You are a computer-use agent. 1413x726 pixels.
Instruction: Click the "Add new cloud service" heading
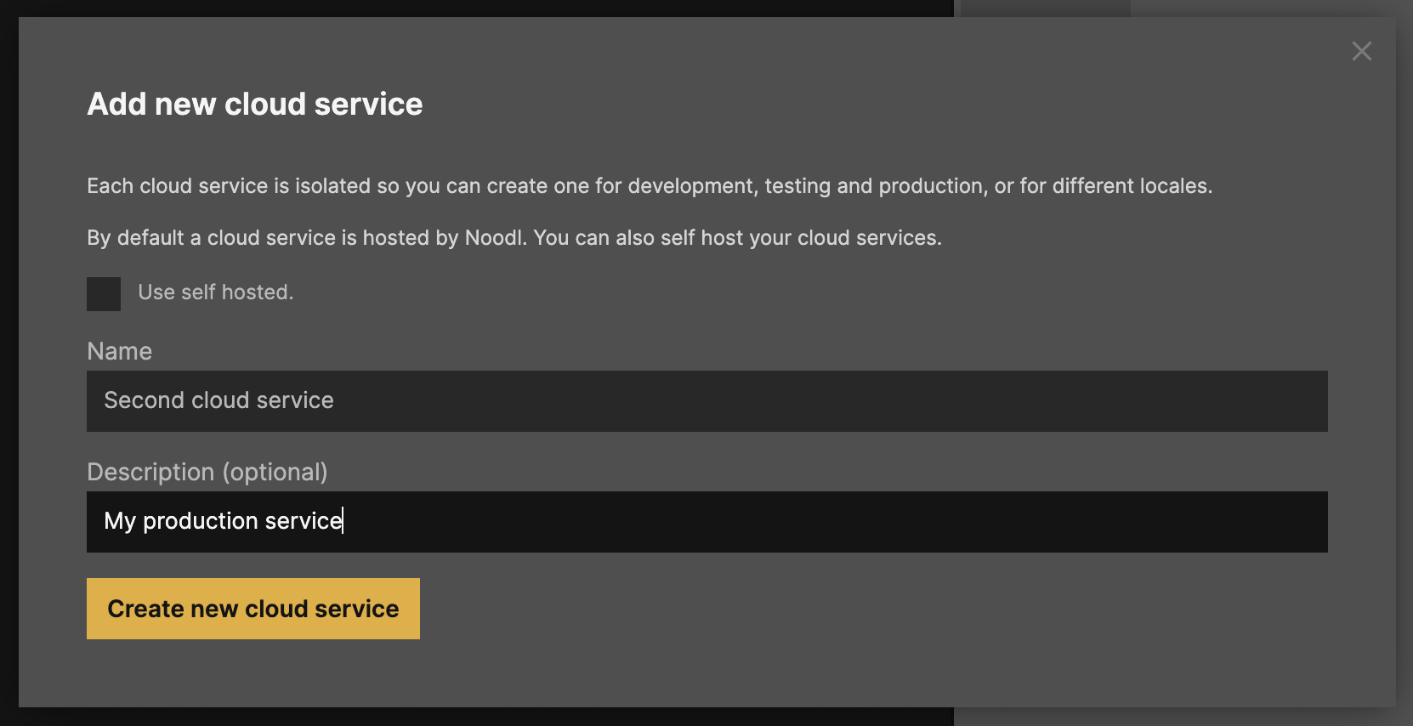click(254, 104)
